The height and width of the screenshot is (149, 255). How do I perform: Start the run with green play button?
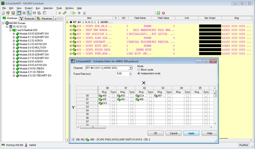pos(74,13)
